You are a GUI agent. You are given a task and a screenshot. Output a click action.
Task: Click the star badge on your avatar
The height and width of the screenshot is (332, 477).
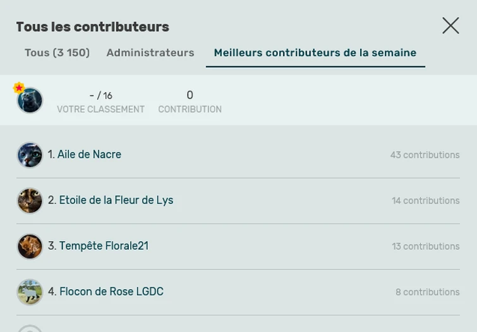[19, 88]
